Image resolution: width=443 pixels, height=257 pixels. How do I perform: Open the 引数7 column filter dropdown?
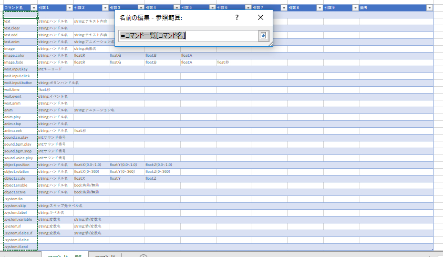[284, 8]
